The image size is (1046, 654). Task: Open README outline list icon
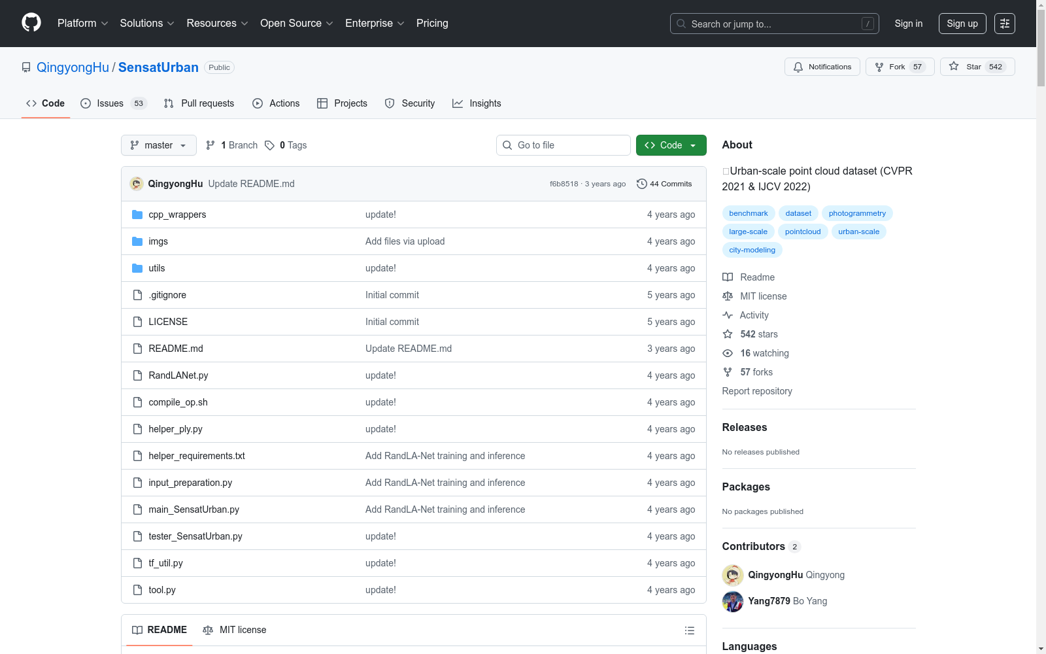click(689, 630)
